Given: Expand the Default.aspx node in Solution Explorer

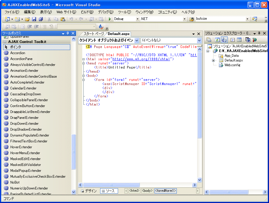Looking at the screenshot, I should click(x=213, y=60).
